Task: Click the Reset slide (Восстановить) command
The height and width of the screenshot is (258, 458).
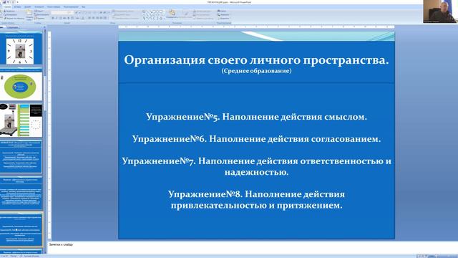Action: (x=42, y=14)
